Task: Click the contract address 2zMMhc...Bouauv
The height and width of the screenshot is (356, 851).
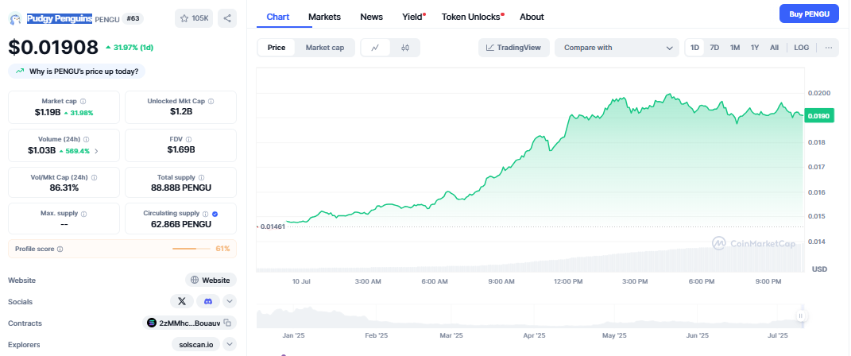Action: point(190,323)
